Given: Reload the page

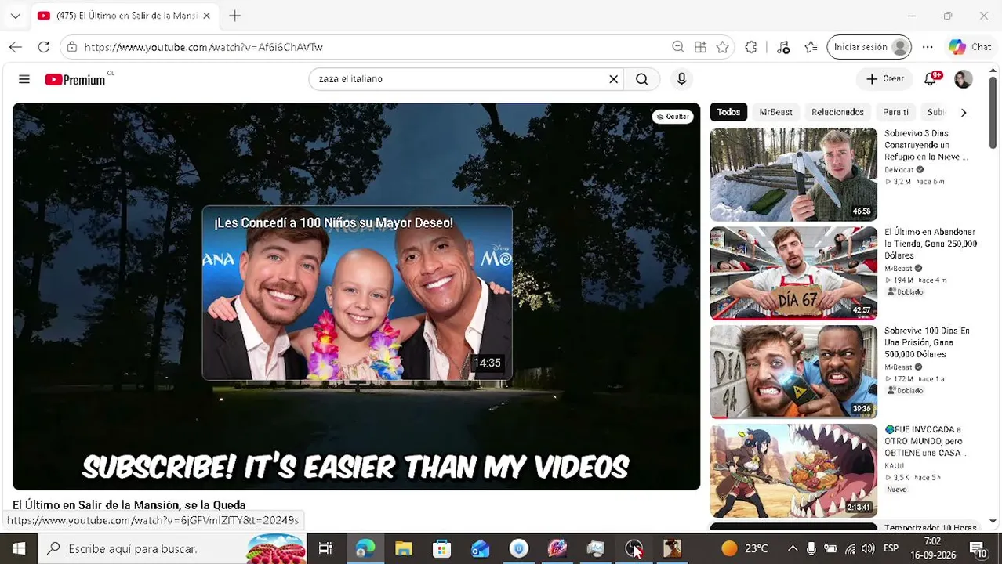Looking at the screenshot, I should [44, 47].
